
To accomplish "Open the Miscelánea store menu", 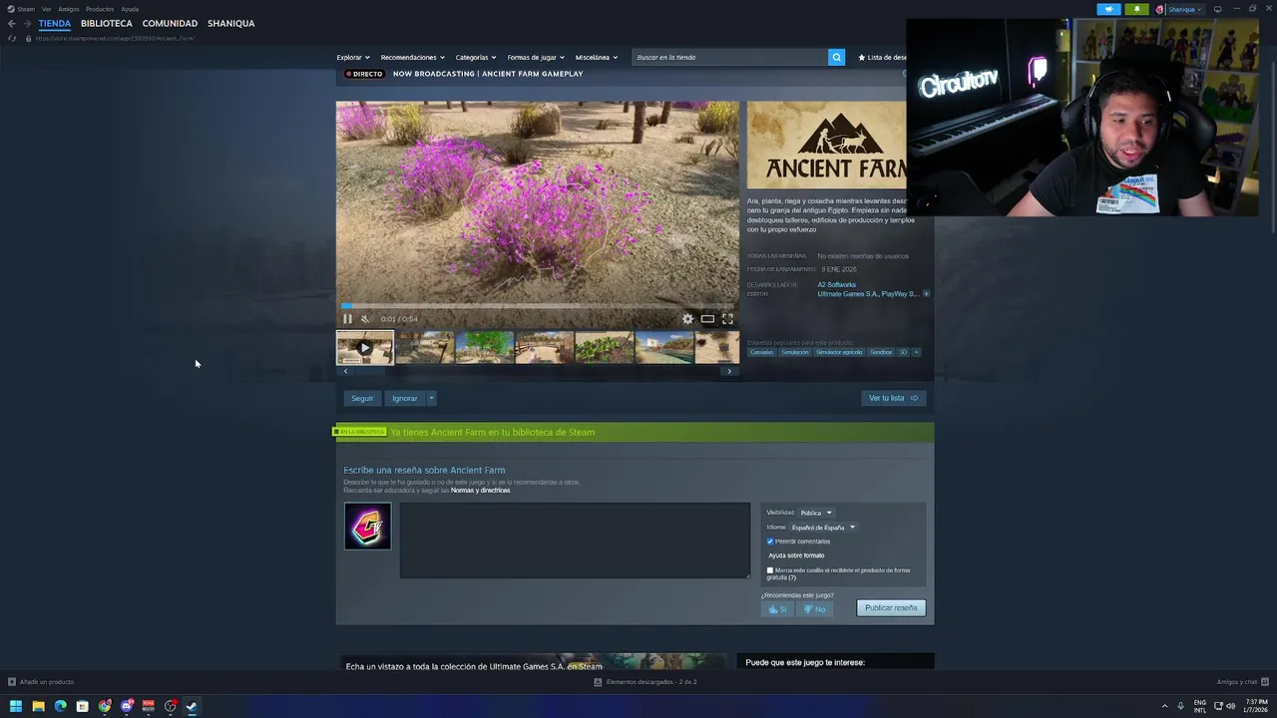I will 597,57.
